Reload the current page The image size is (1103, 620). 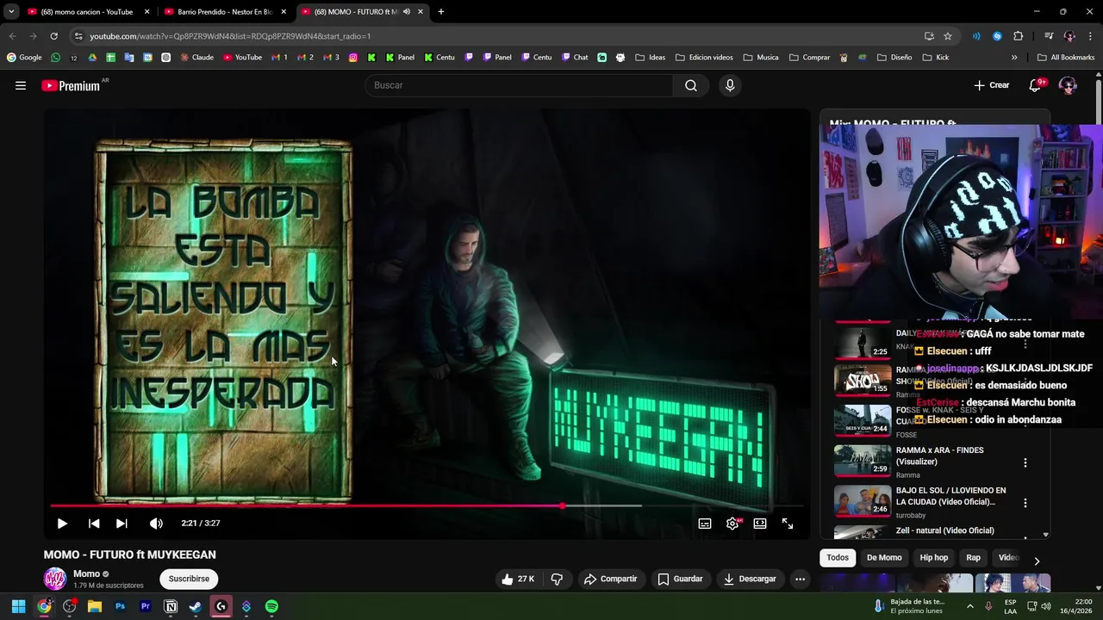click(53, 36)
